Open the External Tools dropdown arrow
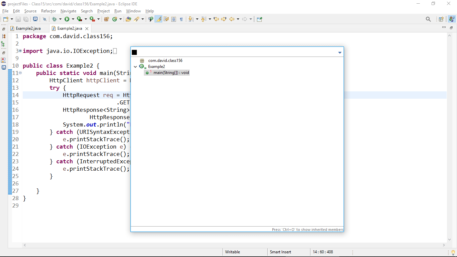The image size is (457, 257). coord(98,19)
